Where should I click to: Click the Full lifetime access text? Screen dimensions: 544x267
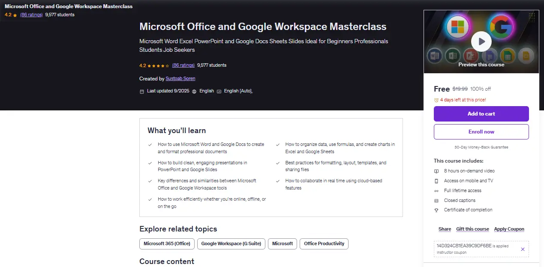pos(463,191)
